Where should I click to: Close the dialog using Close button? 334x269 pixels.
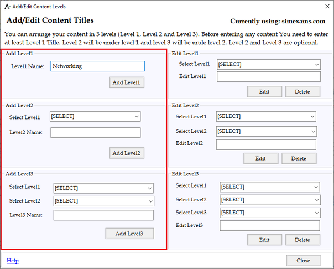click(303, 260)
